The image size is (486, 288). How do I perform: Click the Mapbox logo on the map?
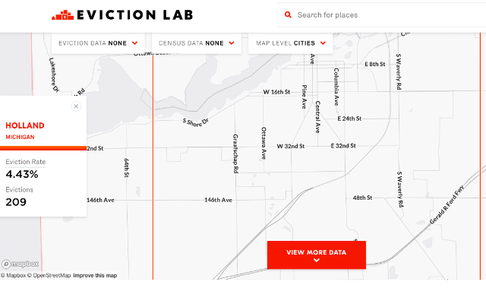click(x=21, y=264)
